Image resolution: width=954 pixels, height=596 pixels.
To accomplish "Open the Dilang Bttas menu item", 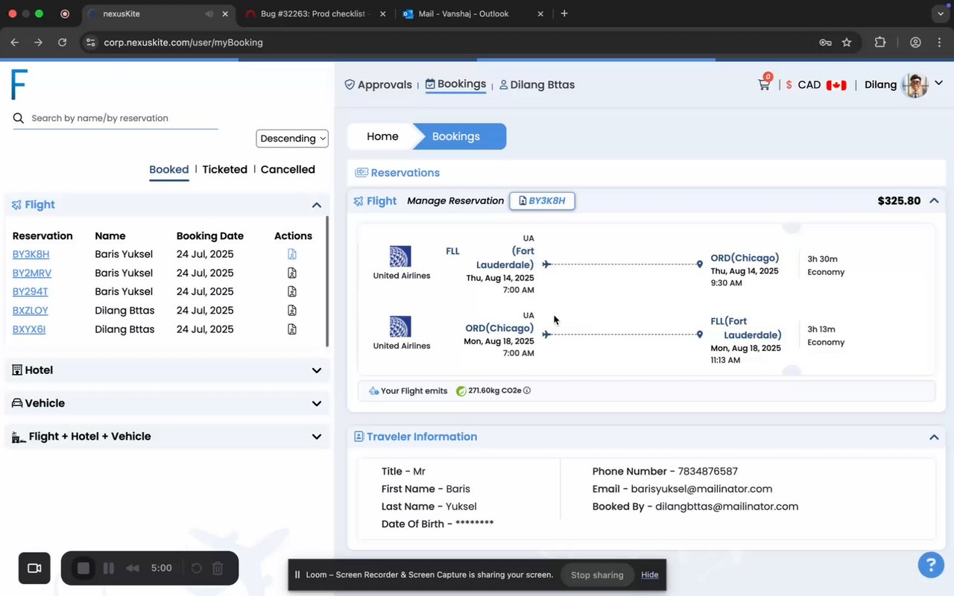I will (537, 85).
